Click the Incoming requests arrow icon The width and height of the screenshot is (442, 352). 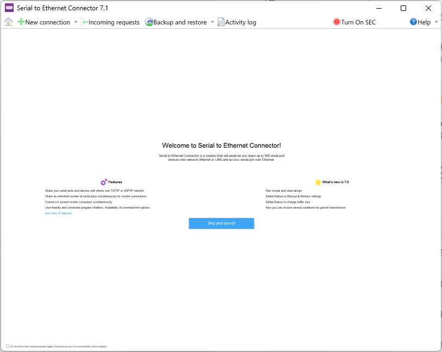click(x=84, y=22)
